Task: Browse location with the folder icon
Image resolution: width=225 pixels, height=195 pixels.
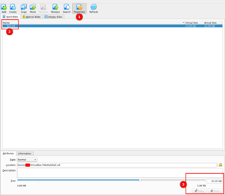Action: click(x=220, y=165)
